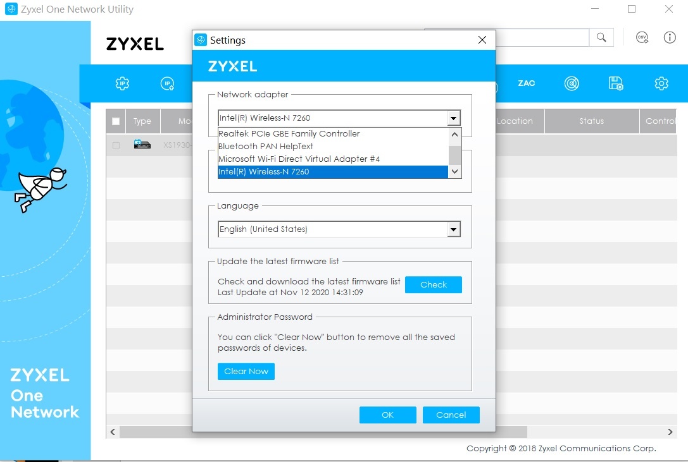Check the XS1930 device row checkbox

pos(116,145)
